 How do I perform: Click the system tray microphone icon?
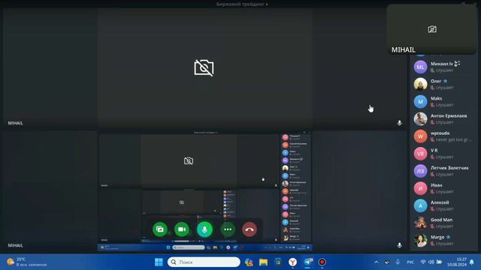(x=398, y=262)
